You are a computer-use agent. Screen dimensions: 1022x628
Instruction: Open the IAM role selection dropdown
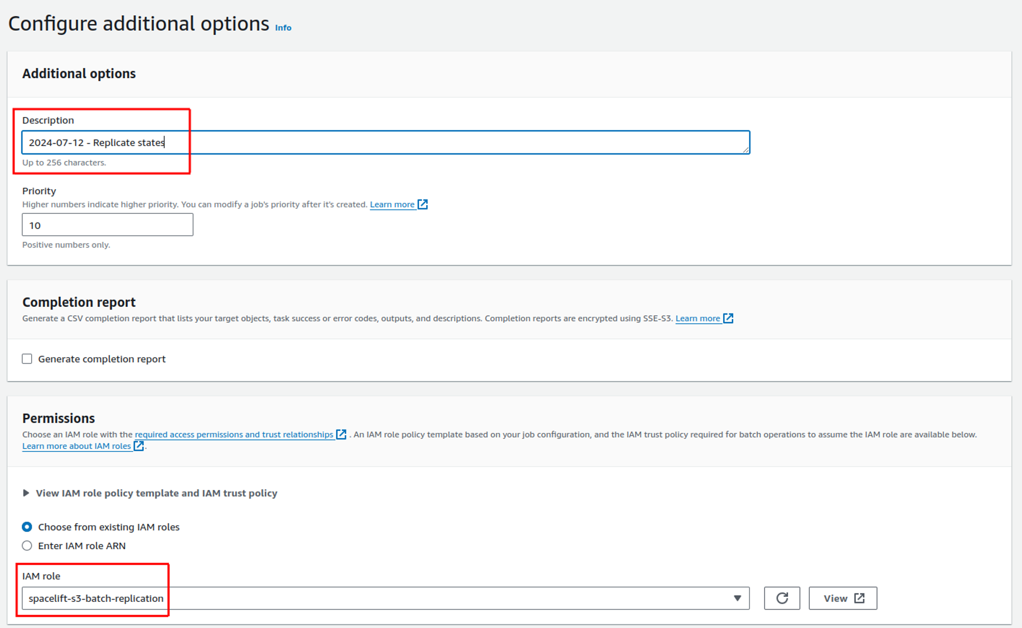(383, 598)
